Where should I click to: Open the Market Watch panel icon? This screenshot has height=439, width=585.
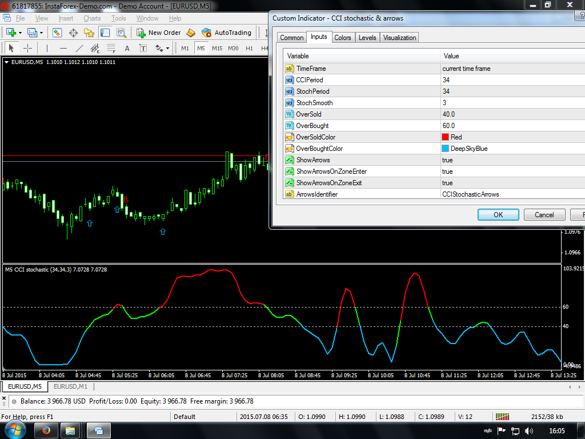pos(58,33)
